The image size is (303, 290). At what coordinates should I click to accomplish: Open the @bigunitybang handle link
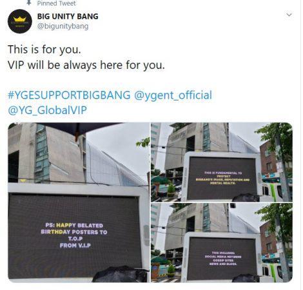point(63,26)
